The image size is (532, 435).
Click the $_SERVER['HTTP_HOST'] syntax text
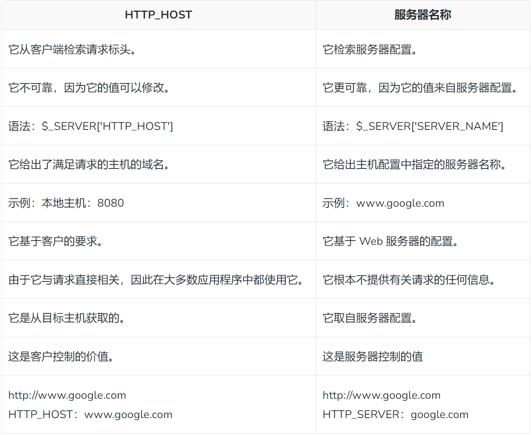tap(107, 126)
